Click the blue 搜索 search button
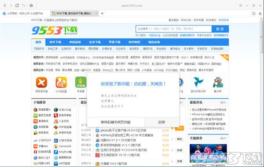 pyautogui.click(x=220, y=29)
